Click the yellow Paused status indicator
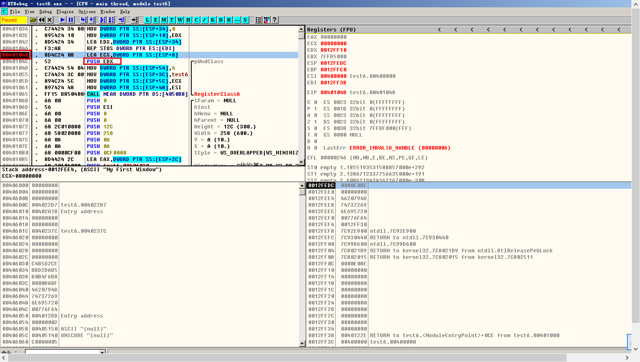This screenshot has width=640, height=362. 13,20
